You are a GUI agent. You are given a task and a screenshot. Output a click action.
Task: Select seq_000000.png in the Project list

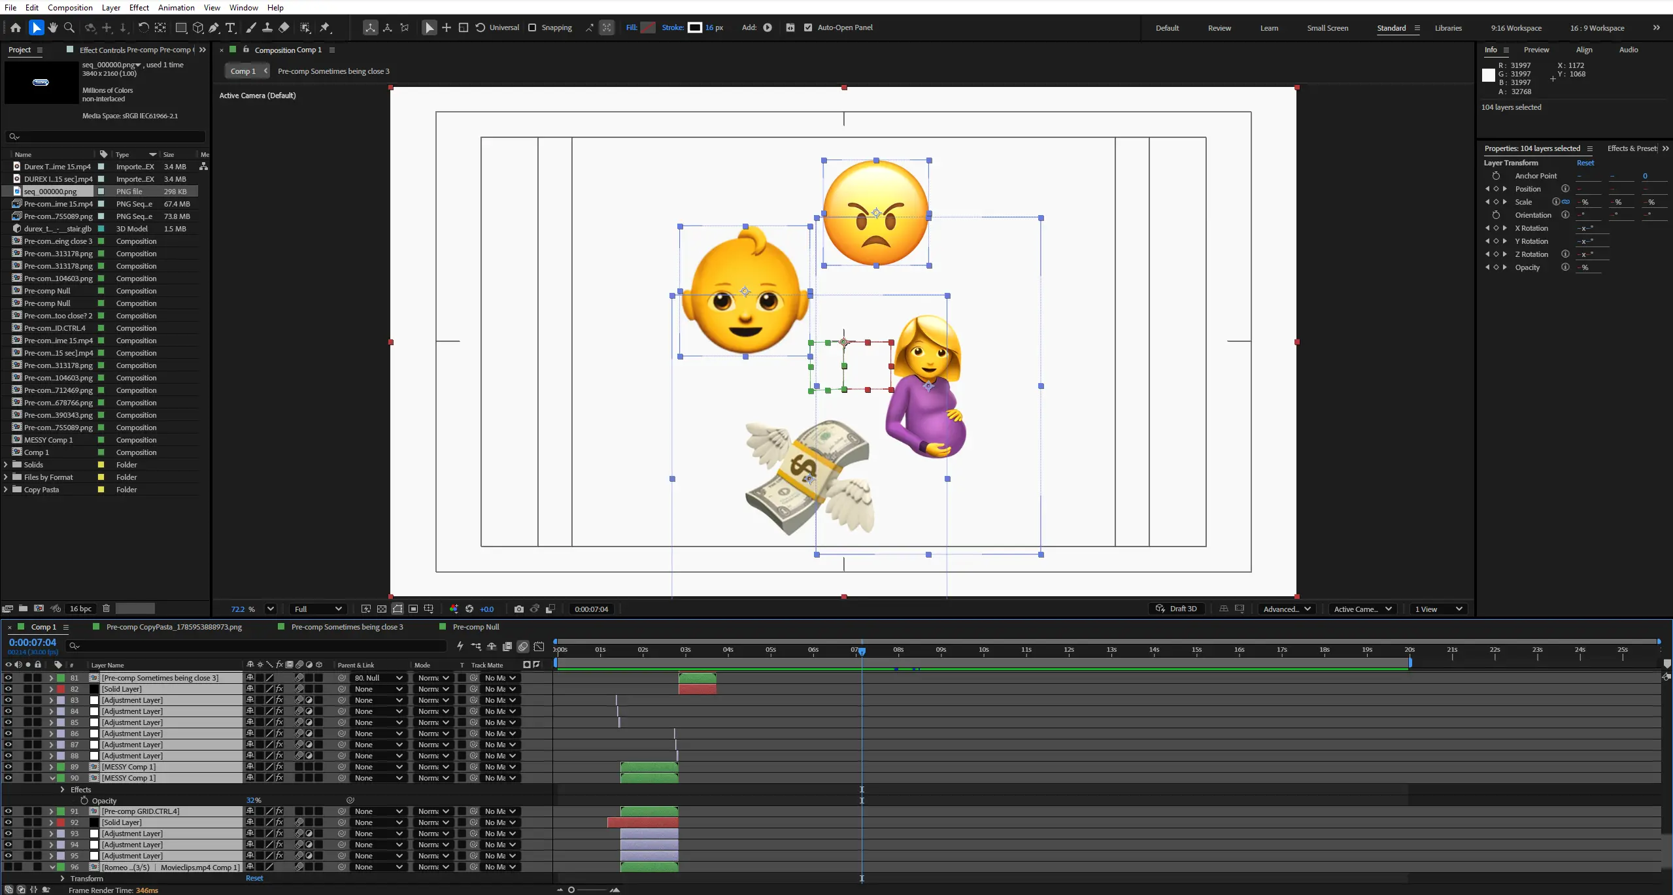[x=50, y=192]
